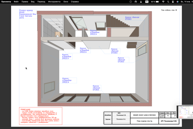Image resolution: width=193 pixels, height=129 pixels.
Task: Click the План отделки стен 3D page title
Action: click(x=169, y=10)
